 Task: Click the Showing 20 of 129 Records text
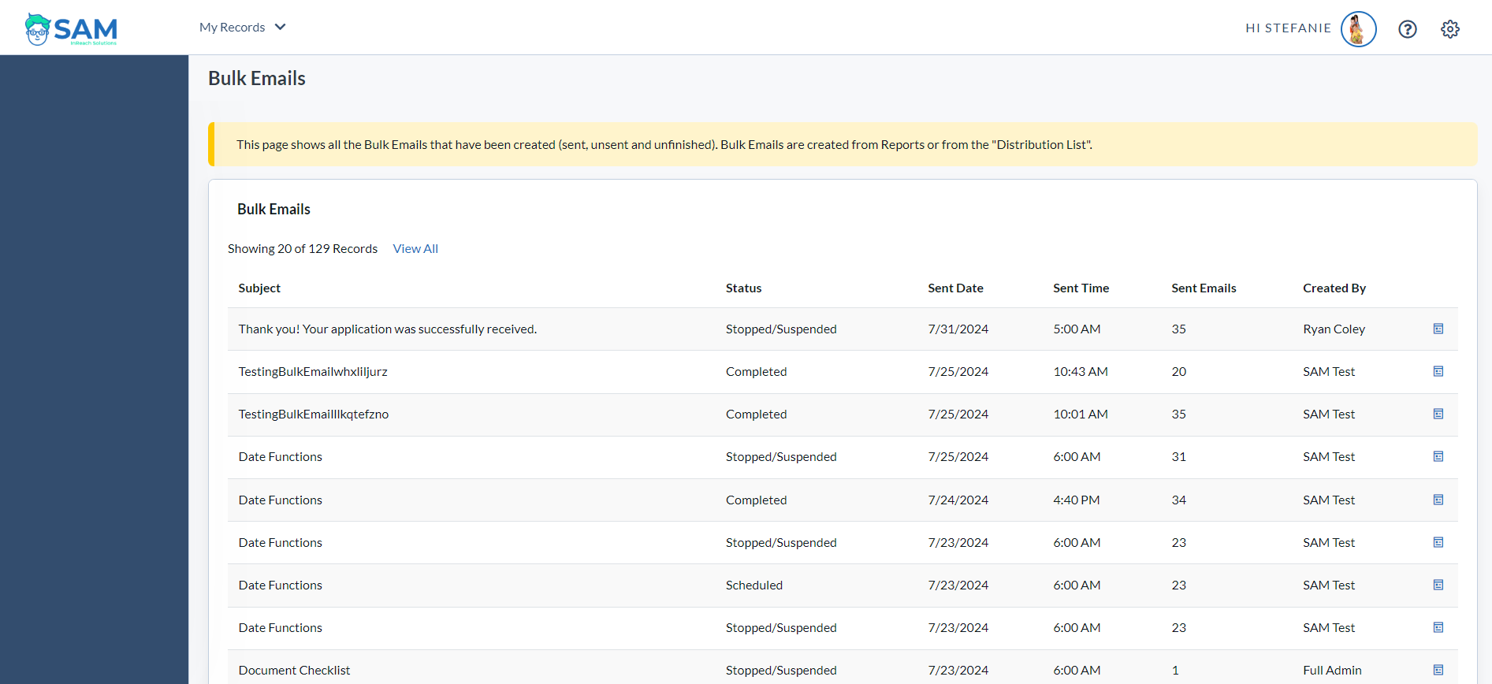point(303,249)
